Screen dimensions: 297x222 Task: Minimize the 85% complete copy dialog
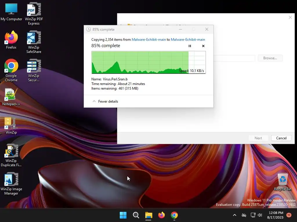tap(180, 29)
